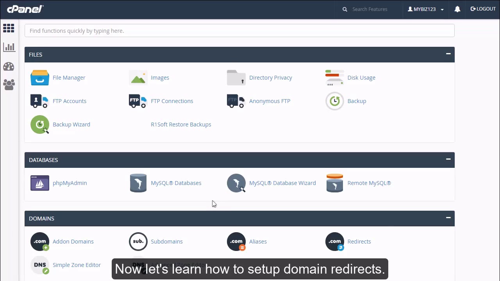Open the Anonymous FTP text link
Viewport: 500px width, 281px height.
point(270,101)
